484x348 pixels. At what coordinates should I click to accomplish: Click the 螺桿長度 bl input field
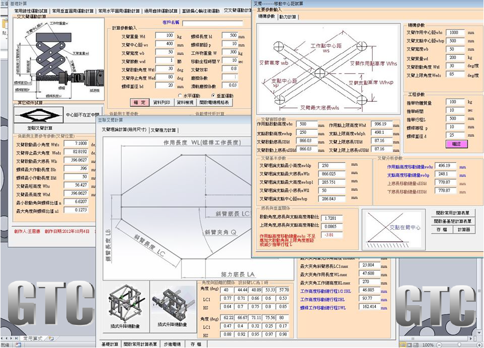(x=229, y=36)
